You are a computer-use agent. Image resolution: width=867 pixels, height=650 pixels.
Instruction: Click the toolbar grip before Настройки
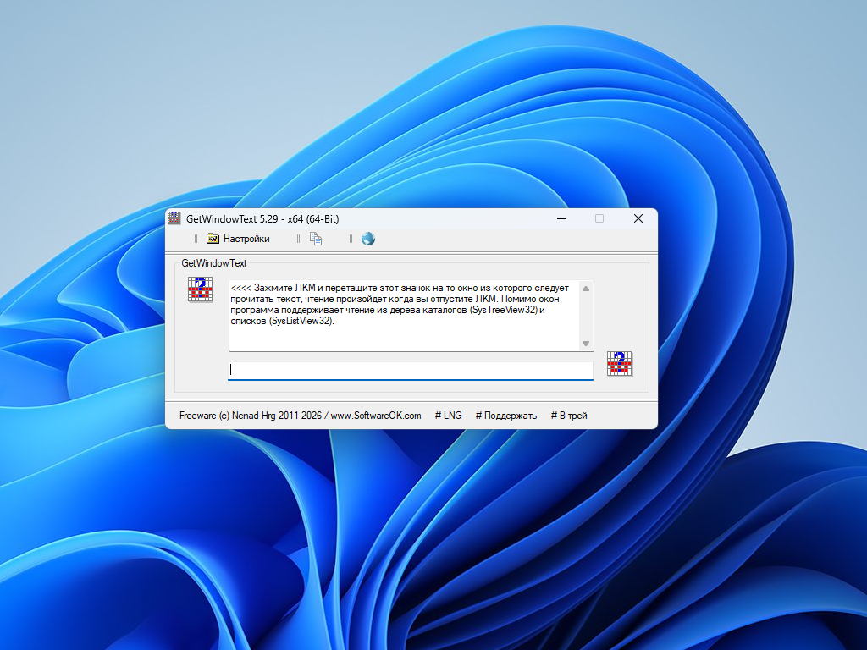click(x=196, y=239)
